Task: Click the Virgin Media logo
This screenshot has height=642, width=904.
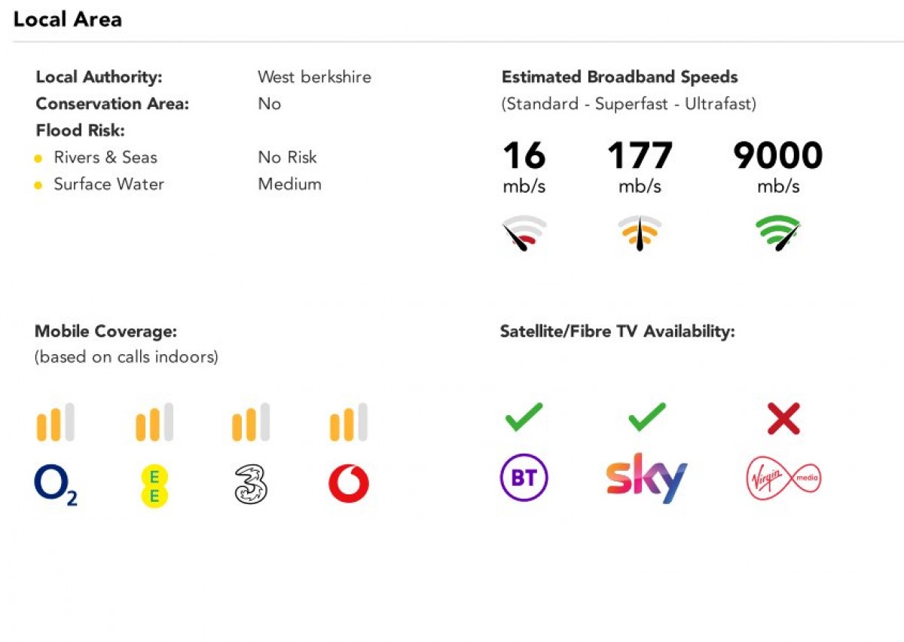Action: [x=783, y=478]
